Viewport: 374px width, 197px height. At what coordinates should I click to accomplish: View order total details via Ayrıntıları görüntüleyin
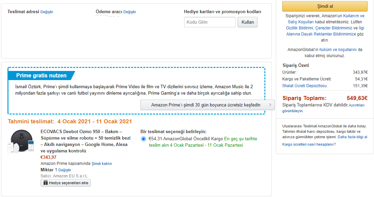coord(323,108)
